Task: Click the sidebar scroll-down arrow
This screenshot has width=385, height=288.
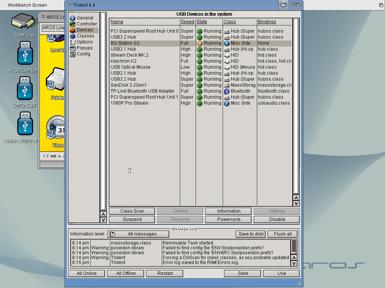Action: tap(103, 220)
